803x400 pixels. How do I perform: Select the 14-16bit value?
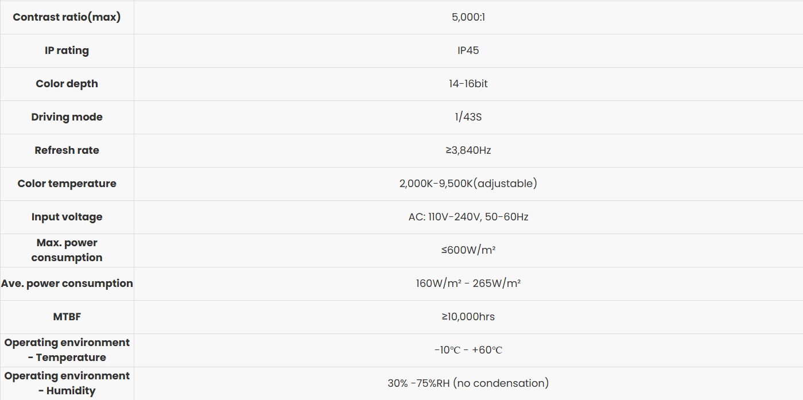click(x=468, y=84)
